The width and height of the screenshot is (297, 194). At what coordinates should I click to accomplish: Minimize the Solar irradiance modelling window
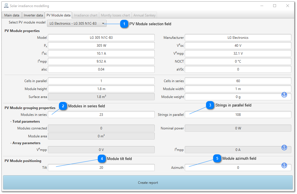262,6
